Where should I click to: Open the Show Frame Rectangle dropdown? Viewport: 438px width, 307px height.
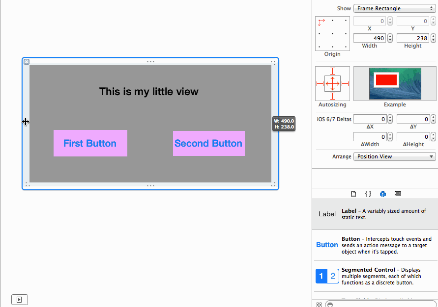393,8
